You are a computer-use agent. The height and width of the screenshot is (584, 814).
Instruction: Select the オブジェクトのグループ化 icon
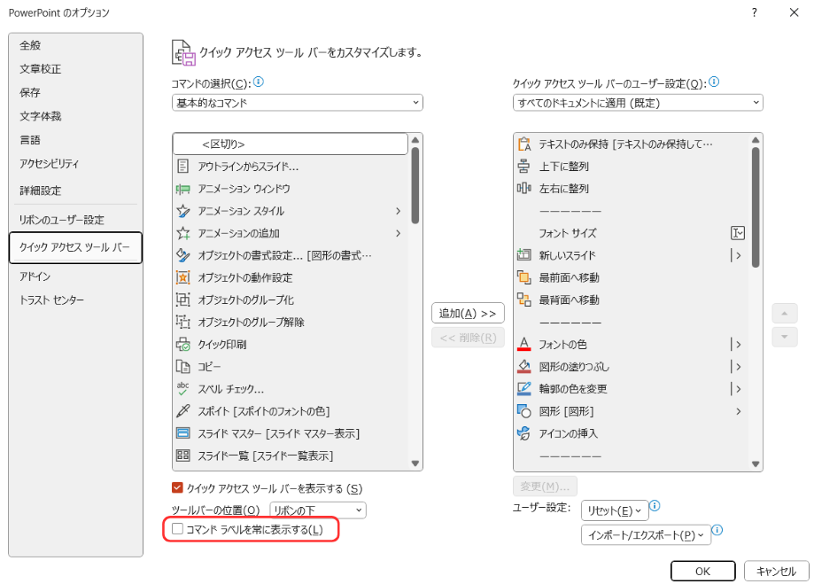click(182, 300)
